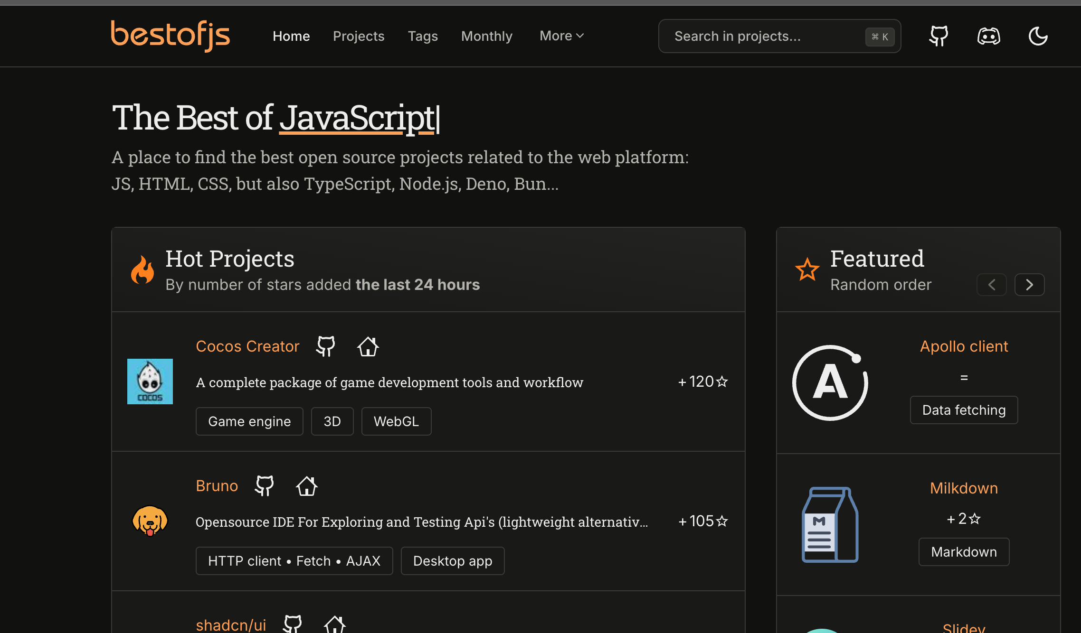The width and height of the screenshot is (1081, 633).
Task: Select HTTP client • Fetch • AJAX tag
Action: [x=294, y=561]
